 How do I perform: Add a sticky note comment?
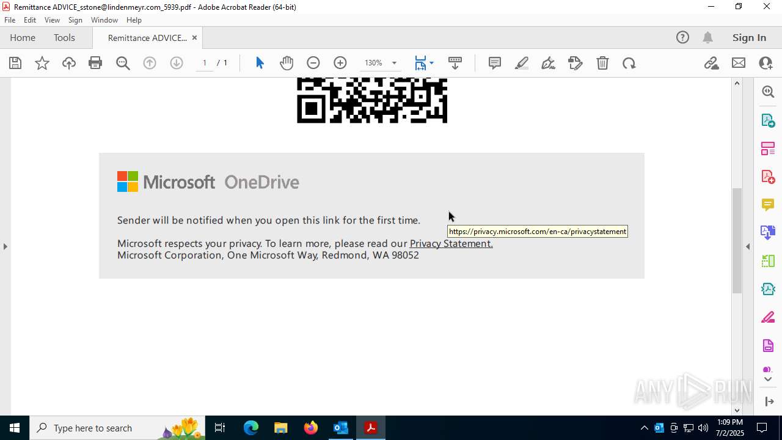495,63
